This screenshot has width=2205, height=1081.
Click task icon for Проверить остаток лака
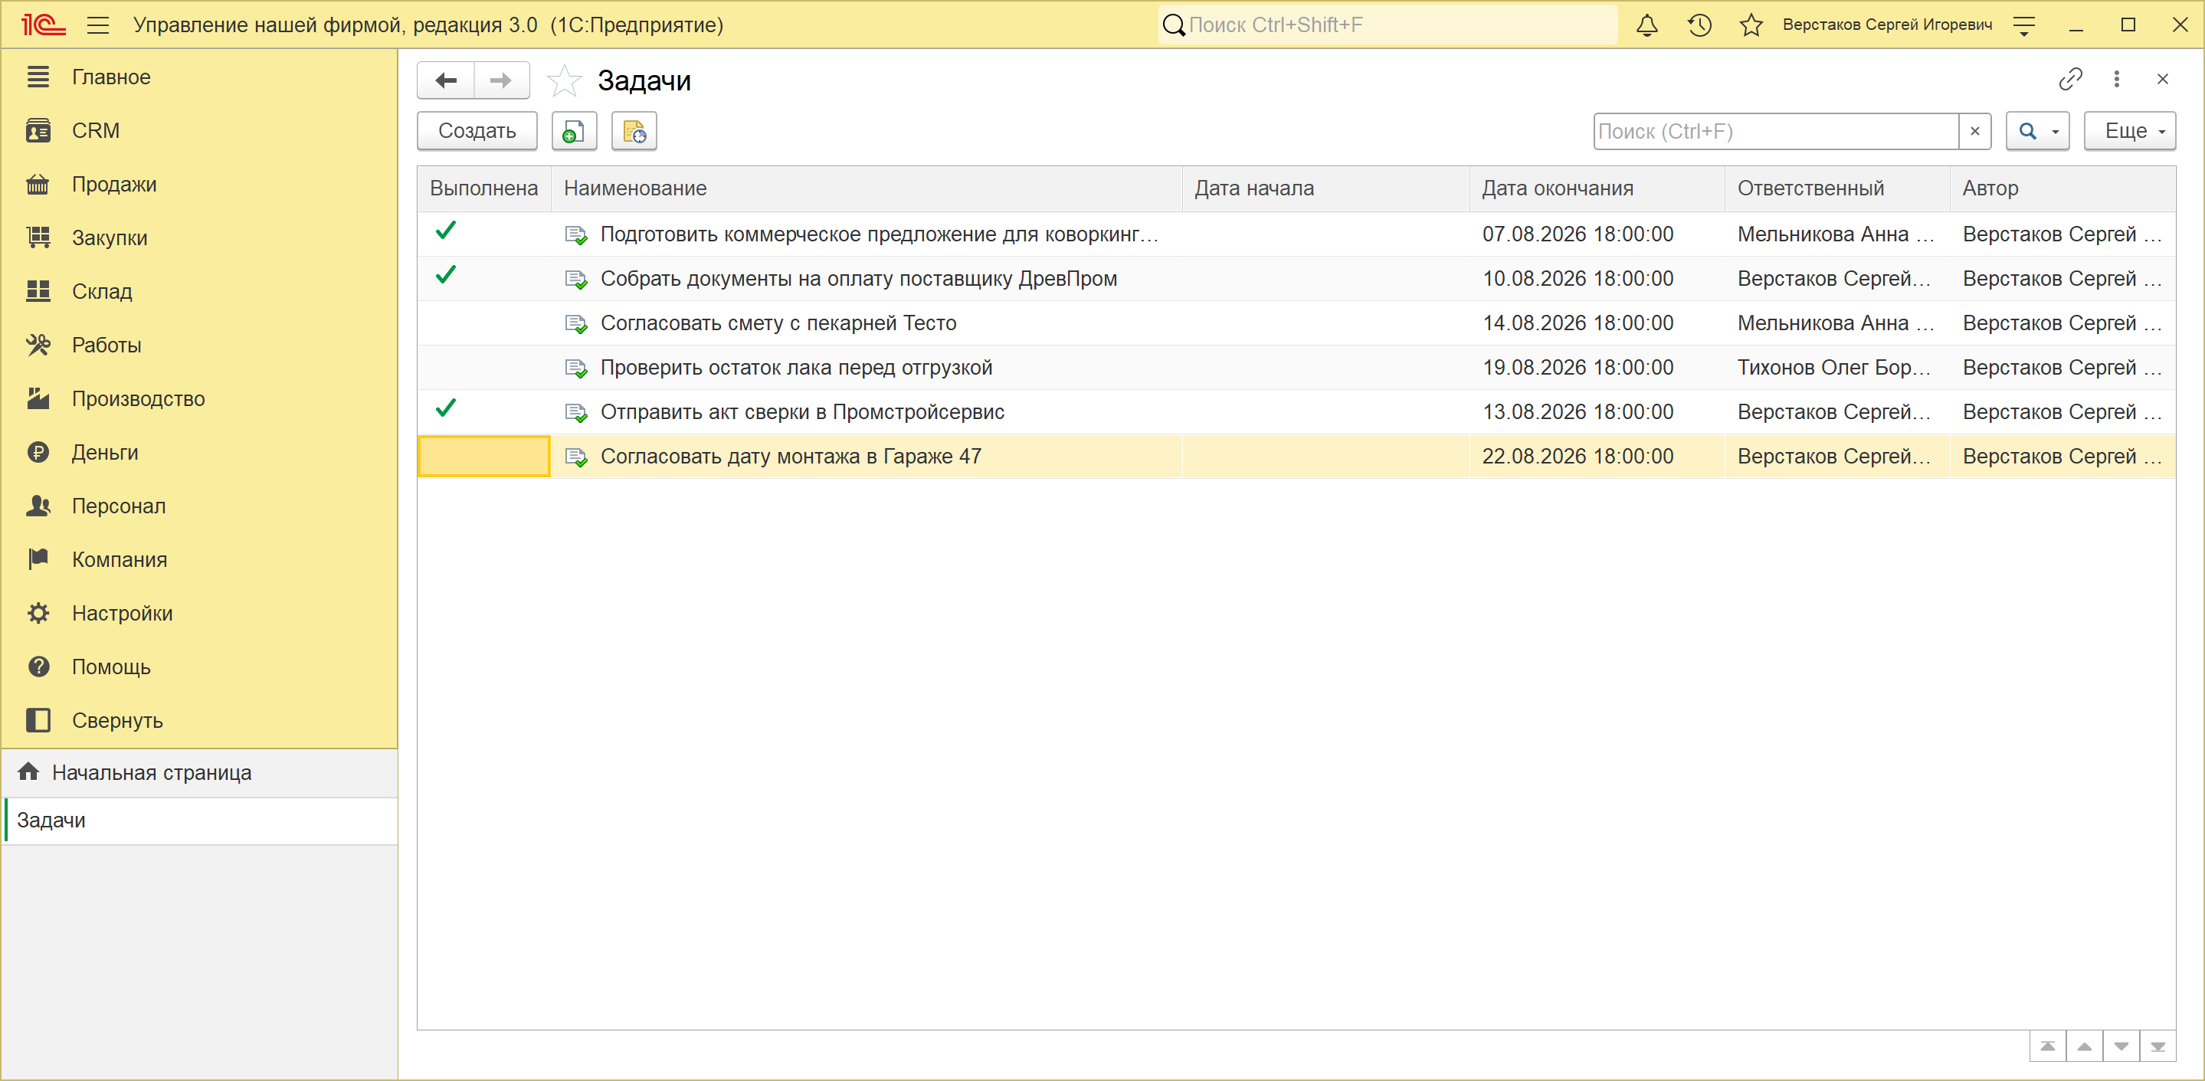point(576,369)
